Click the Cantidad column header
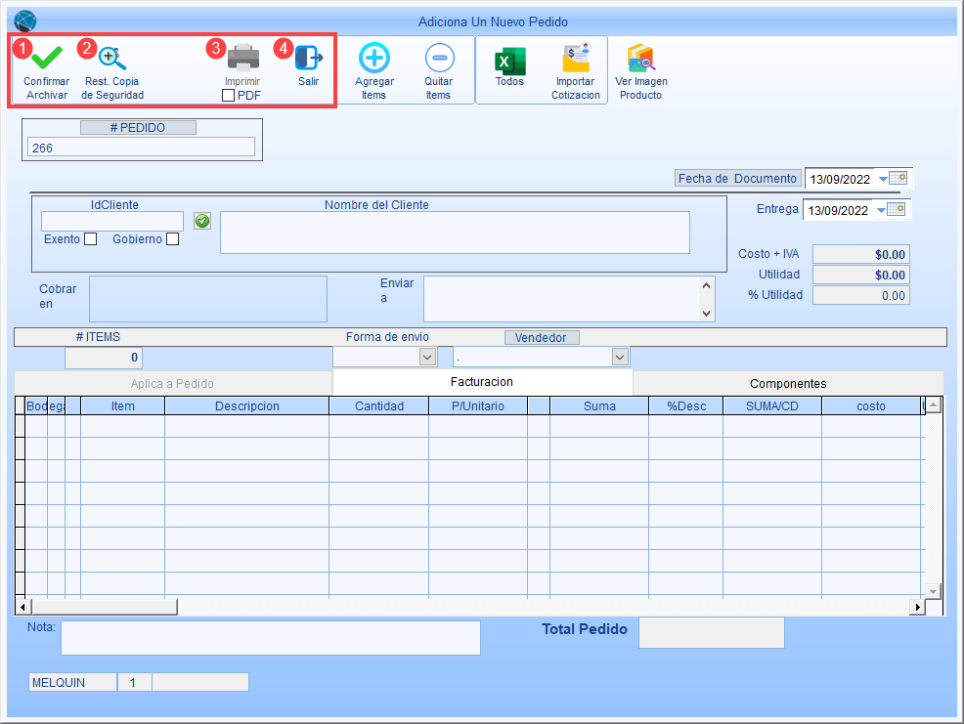964x724 pixels. point(379,405)
